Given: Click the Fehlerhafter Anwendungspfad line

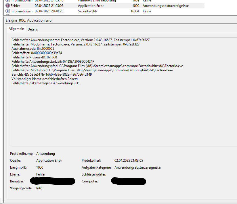Looking at the screenshot, I should pos(97,66).
